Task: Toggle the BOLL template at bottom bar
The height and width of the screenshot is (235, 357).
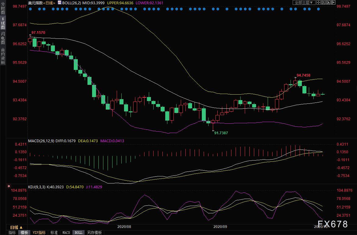Action: pos(78,233)
